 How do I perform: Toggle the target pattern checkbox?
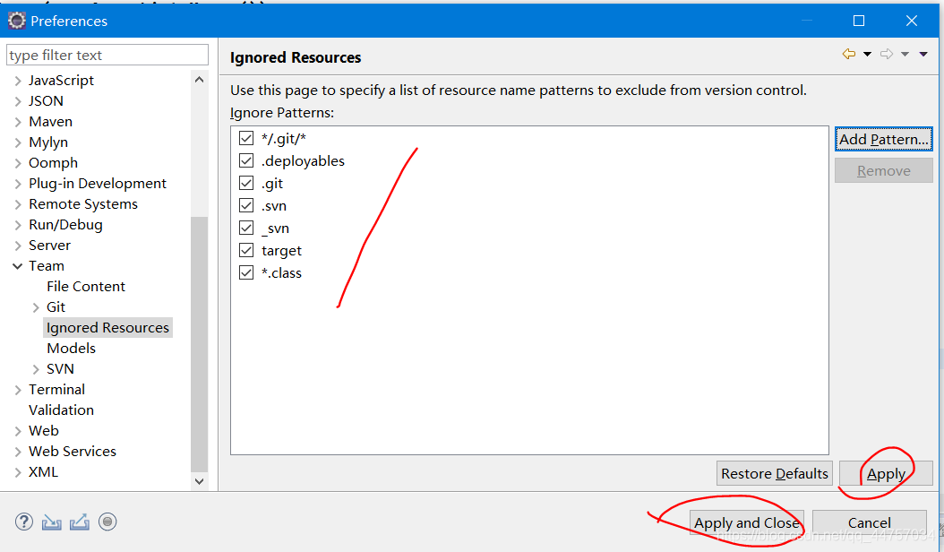(246, 250)
